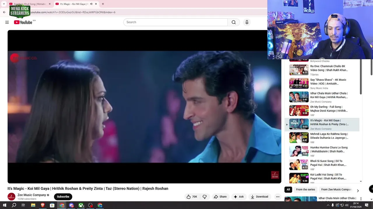Play Say Shava Shava thumbnail
Image resolution: width=373 pixels, height=209 pixels.
[x=299, y=83]
